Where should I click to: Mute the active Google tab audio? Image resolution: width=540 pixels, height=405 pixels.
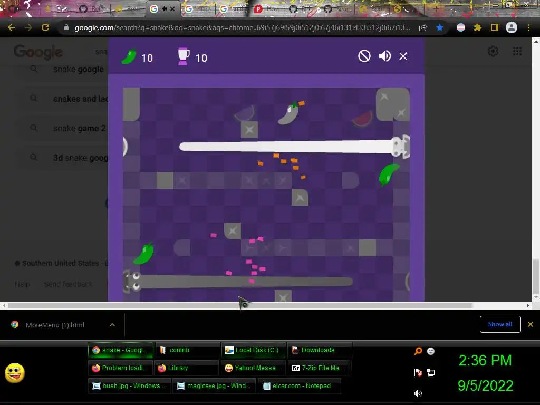point(164,9)
